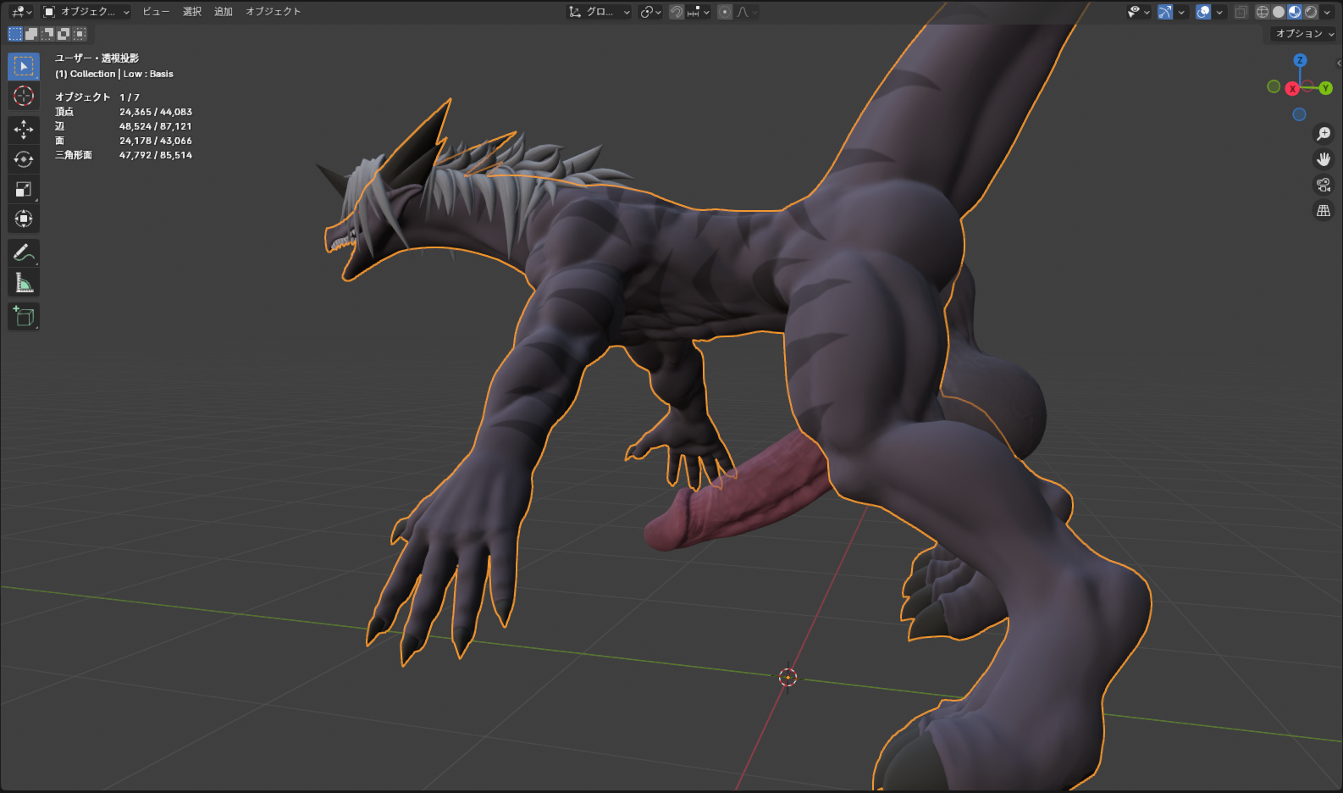
Task: Pick the Rotate tool
Action: [x=24, y=159]
